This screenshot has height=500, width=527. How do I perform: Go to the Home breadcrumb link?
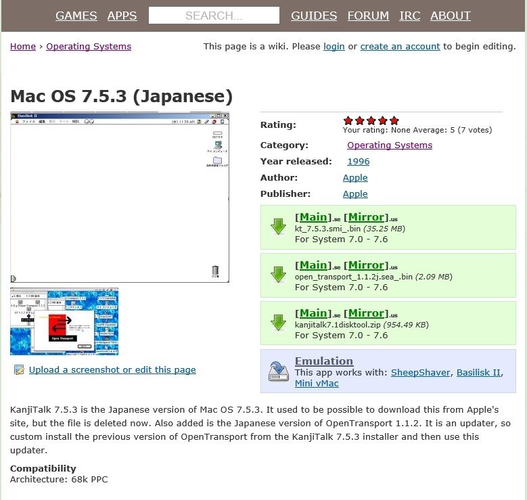[x=23, y=47]
